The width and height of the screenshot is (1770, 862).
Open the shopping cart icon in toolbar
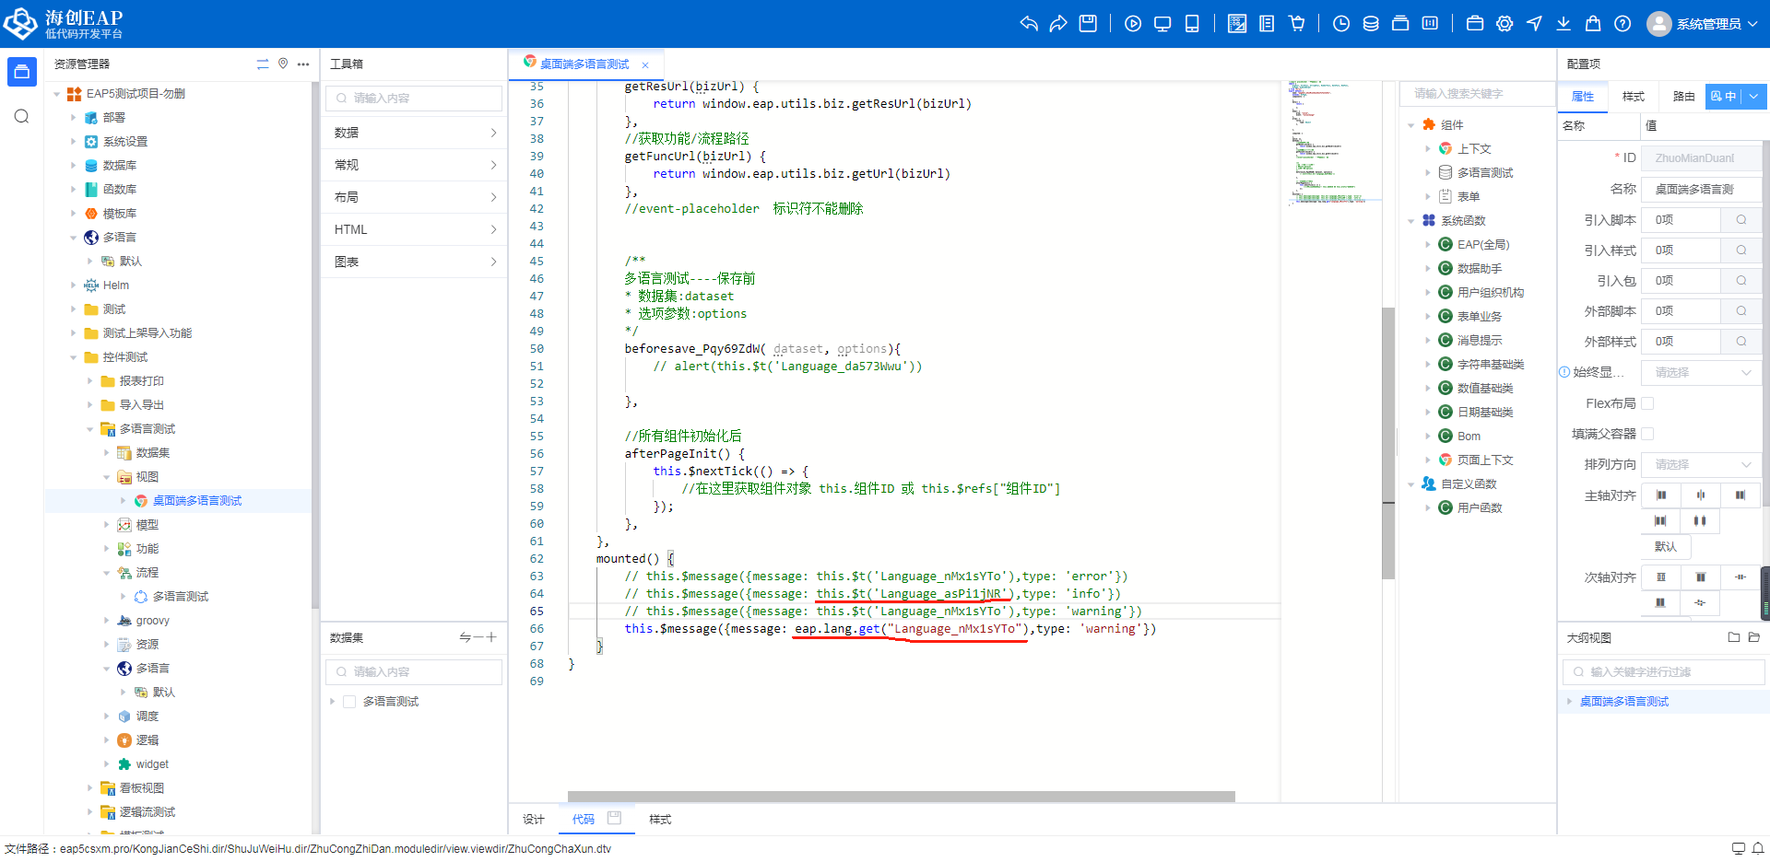1297,24
